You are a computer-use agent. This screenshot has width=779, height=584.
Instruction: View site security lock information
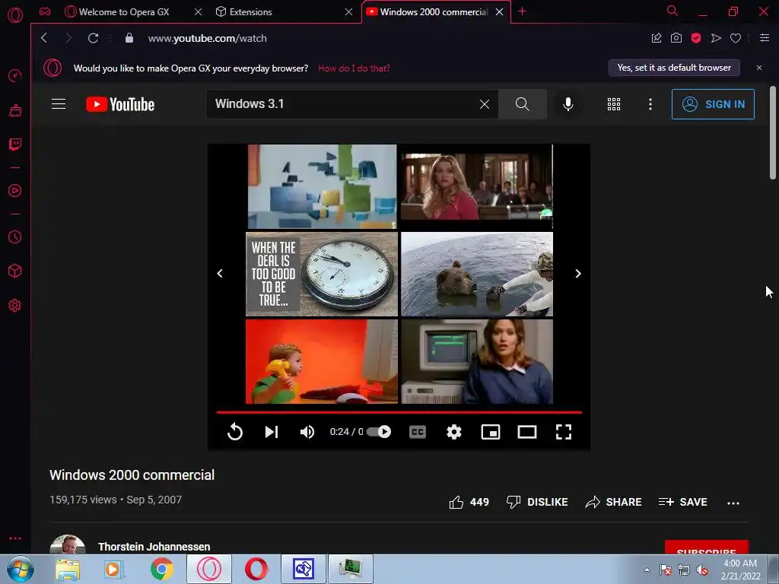129,38
